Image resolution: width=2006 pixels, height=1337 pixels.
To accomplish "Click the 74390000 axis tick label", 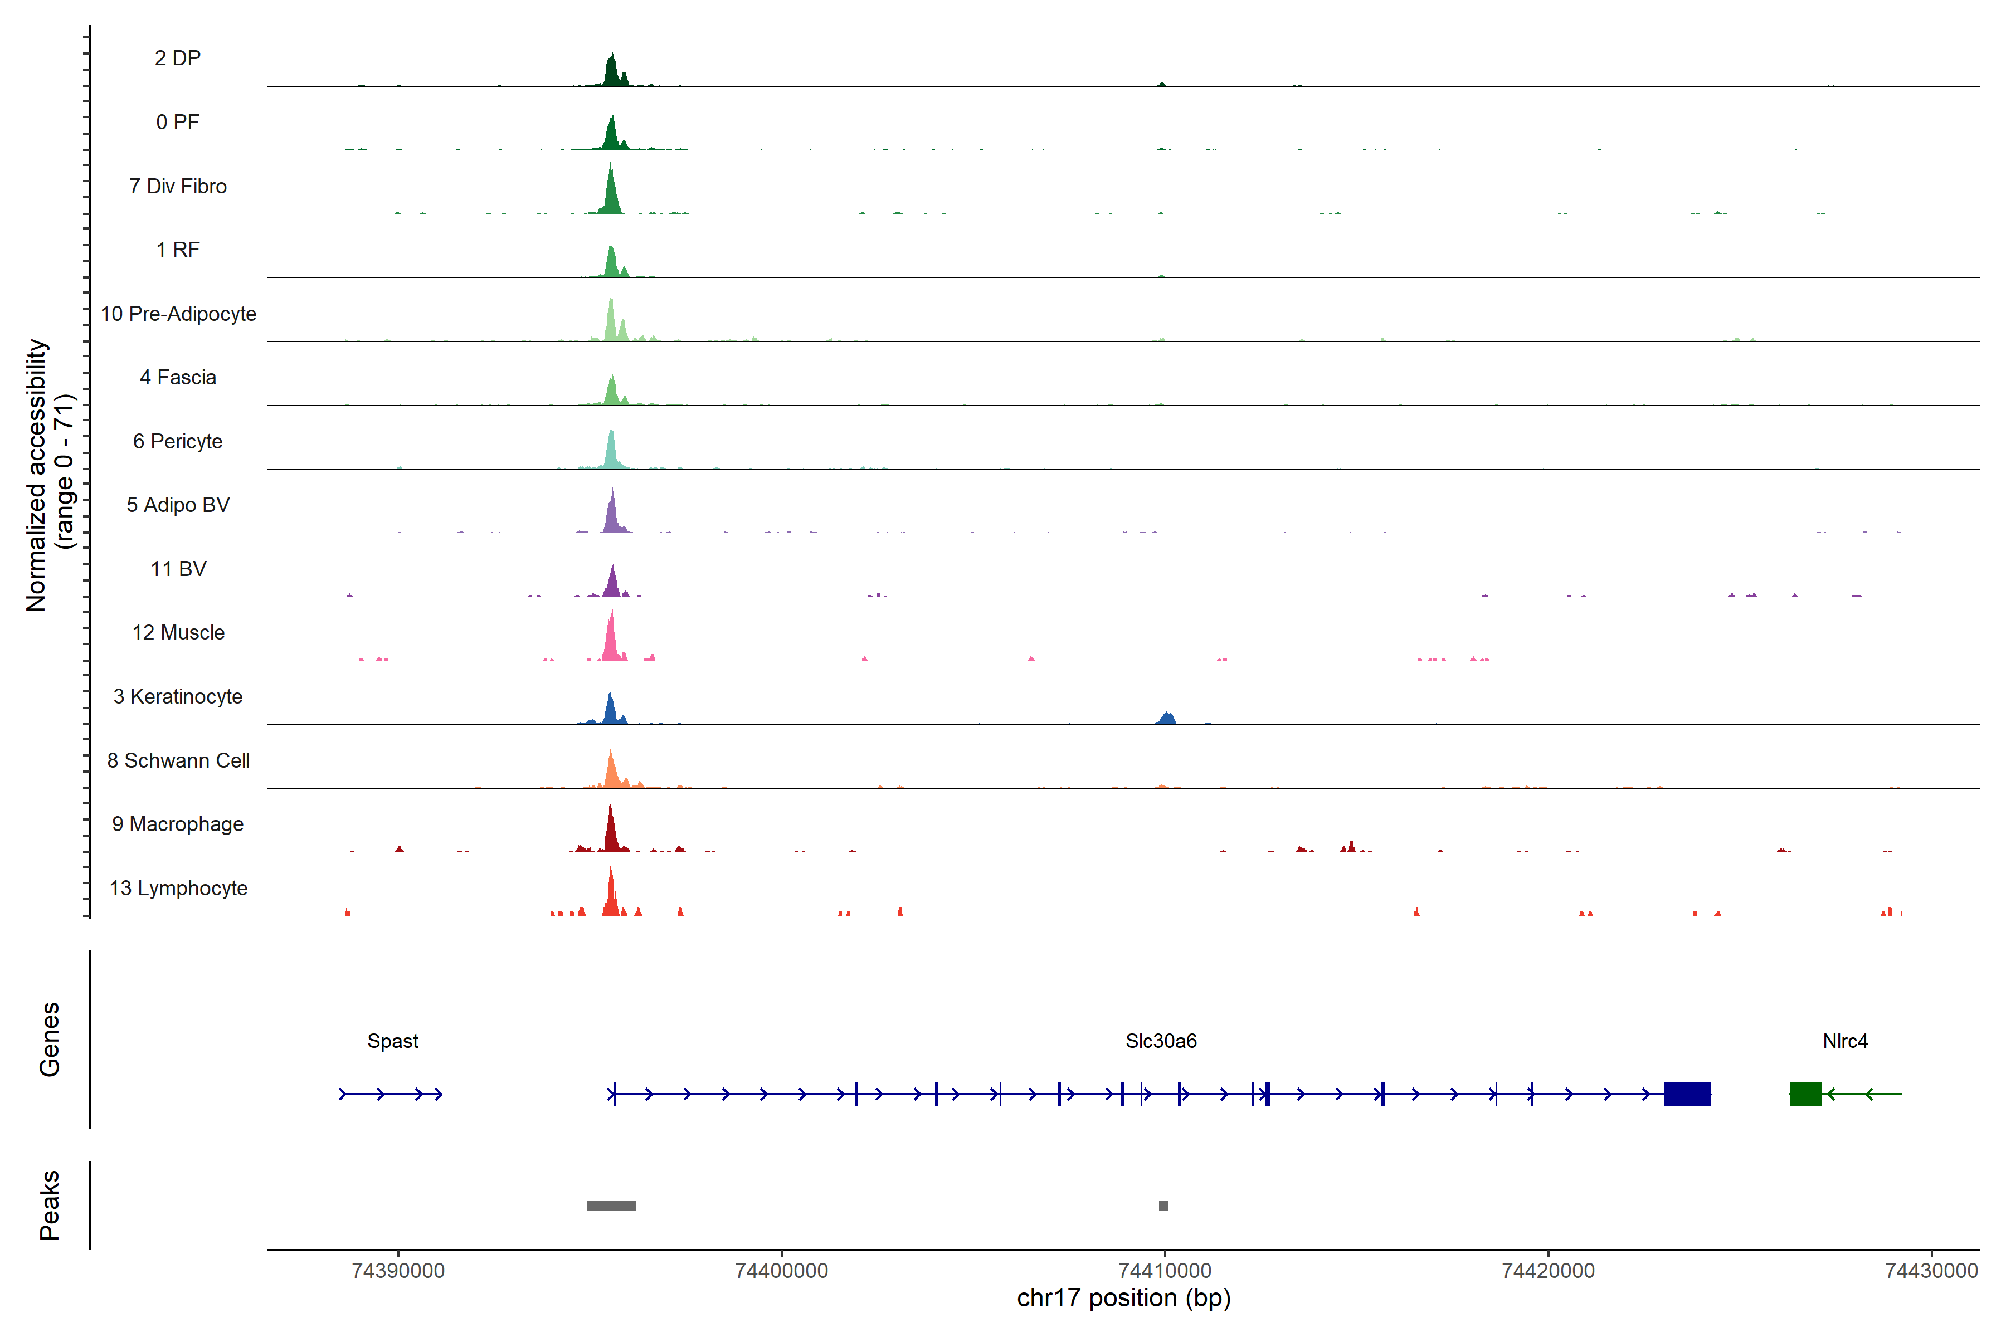I will click(x=398, y=1271).
